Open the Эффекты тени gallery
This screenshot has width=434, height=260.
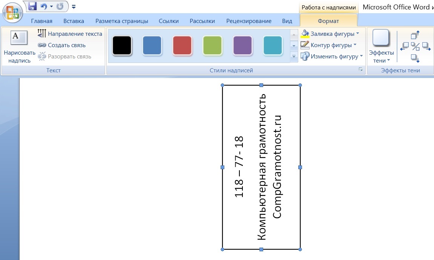click(382, 46)
